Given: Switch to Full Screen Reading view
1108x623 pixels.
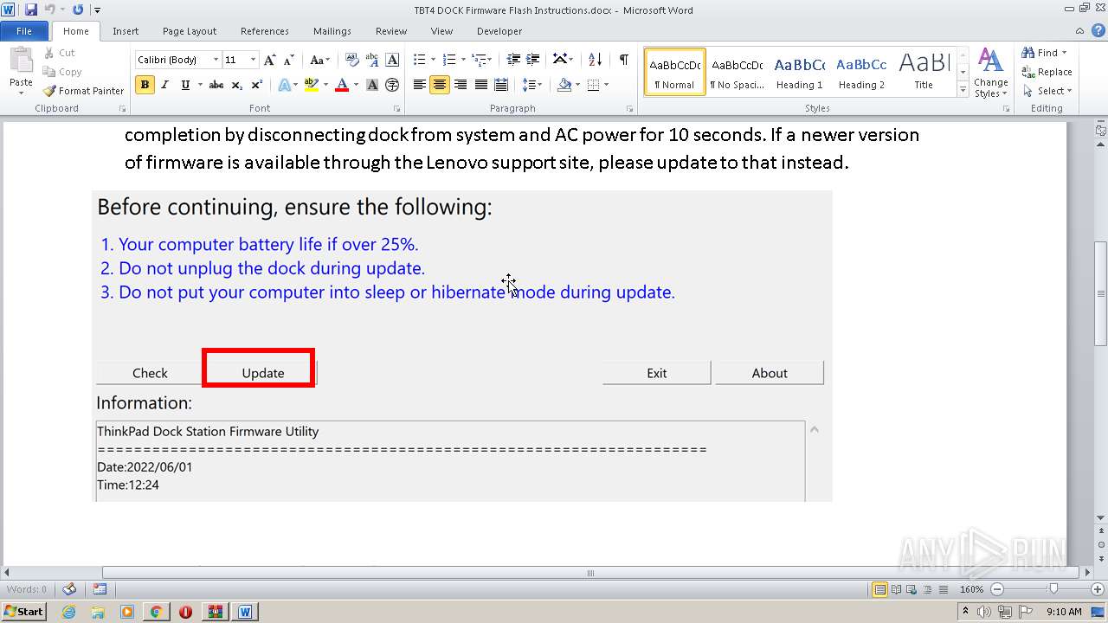Looking at the screenshot, I should click(895, 589).
